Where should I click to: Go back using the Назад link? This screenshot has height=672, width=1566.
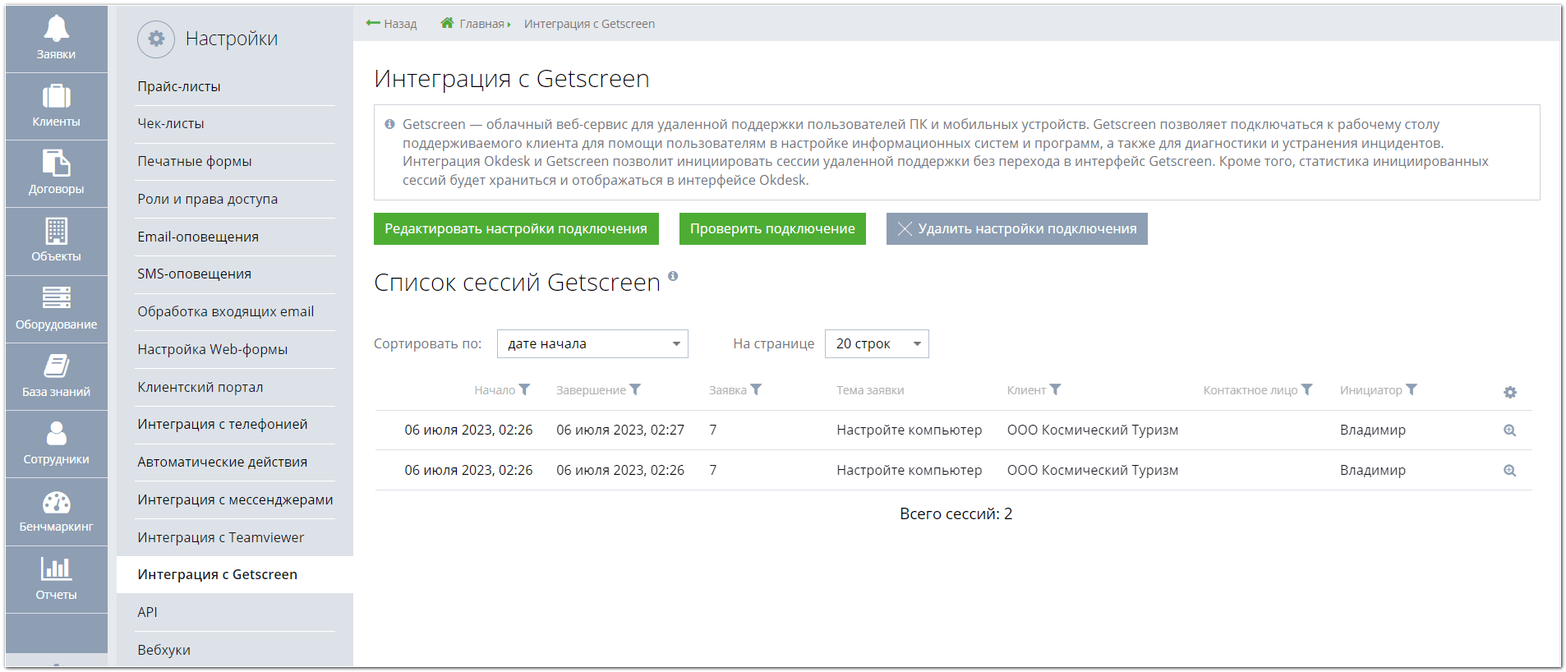[392, 24]
